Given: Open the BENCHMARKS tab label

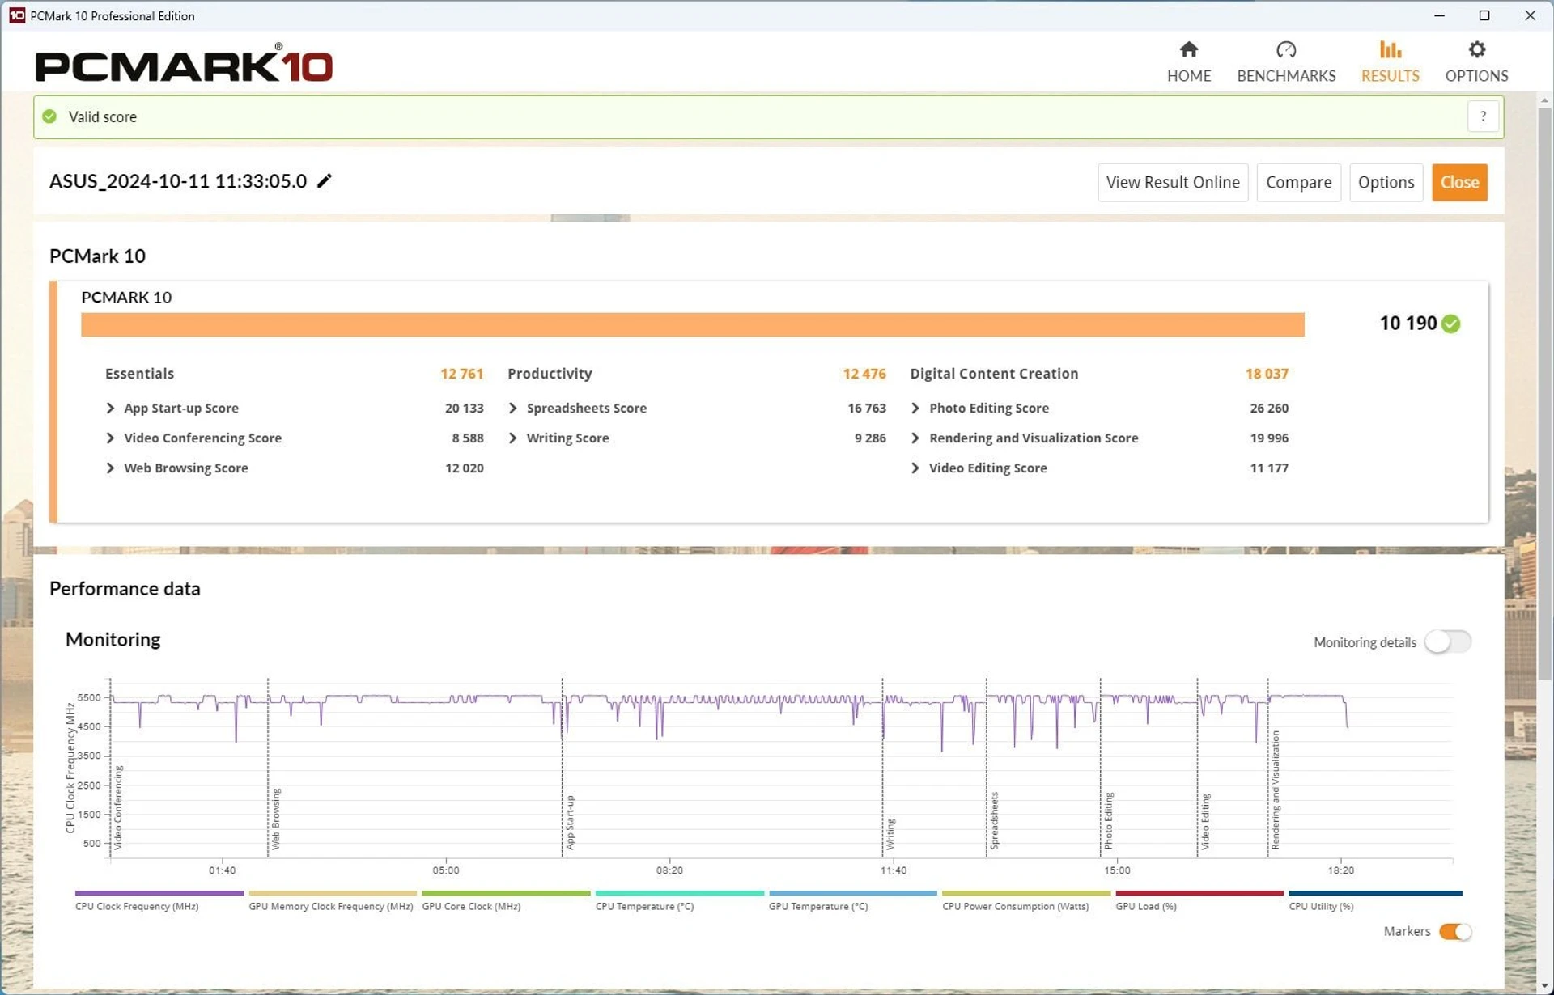Looking at the screenshot, I should (1285, 76).
